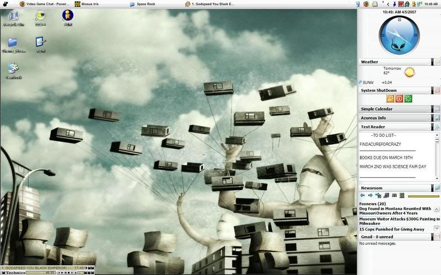Viewport: 441px width, 275px height.
Task: Click the Azureus Info panel icon
Action: click(437, 118)
